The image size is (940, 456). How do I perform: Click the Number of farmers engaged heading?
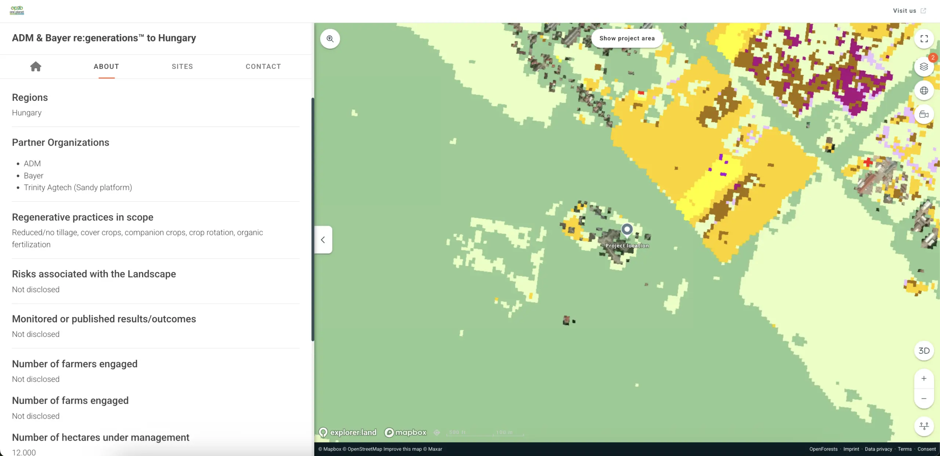click(75, 364)
